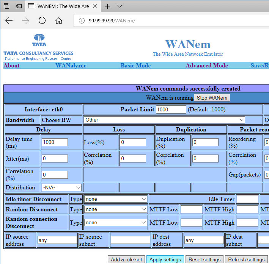Open the About menu link

click(x=12, y=66)
